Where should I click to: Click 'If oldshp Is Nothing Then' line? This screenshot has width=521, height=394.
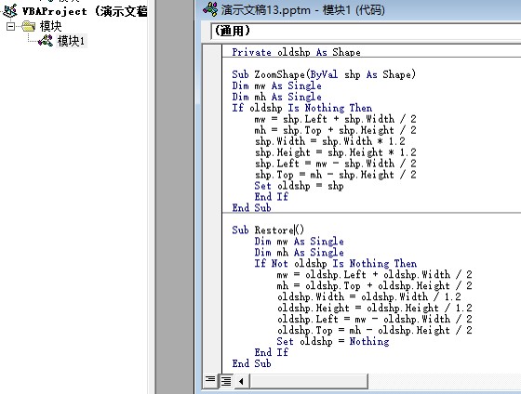301,108
